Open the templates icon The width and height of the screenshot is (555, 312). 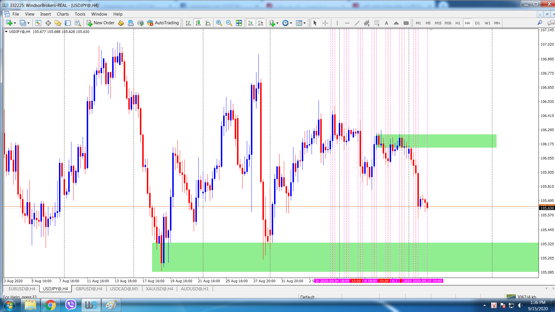pos(299,23)
